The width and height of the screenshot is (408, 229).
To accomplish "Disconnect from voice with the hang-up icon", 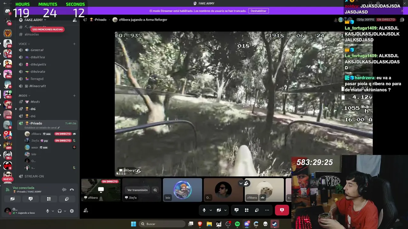I will click(72, 190).
